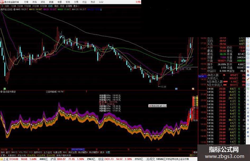The width and height of the screenshot is (250, 161).
Task: Click the orange marker at chart bottom right
Action: click(x=193, y=89)
